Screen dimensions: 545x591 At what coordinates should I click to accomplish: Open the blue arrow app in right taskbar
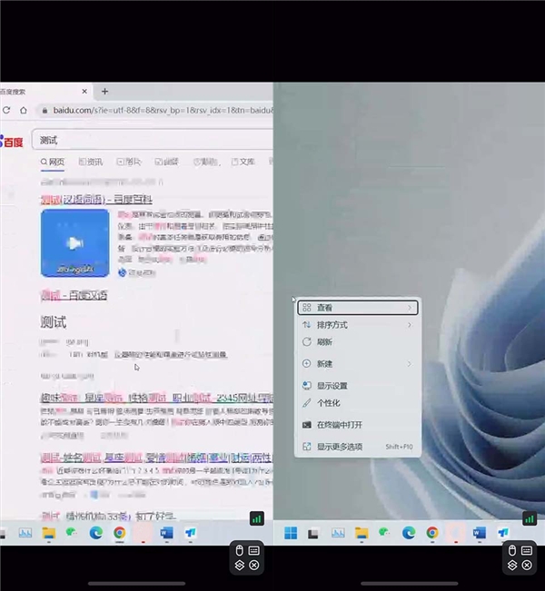click(x=503, y=532)
